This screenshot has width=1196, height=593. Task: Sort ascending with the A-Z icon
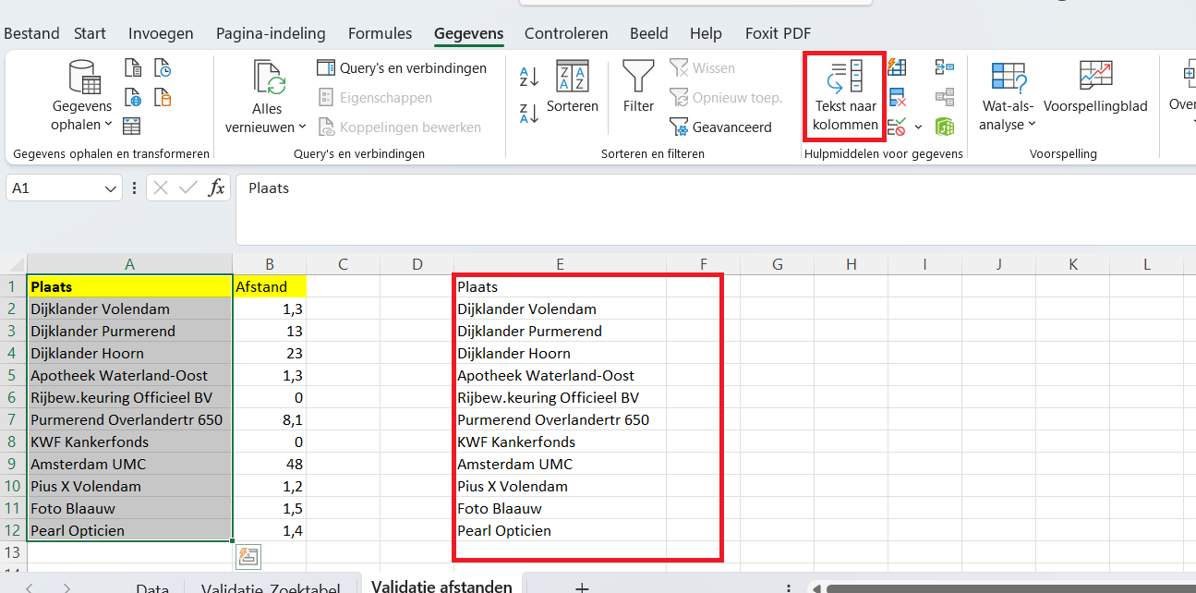pos(529,76)
